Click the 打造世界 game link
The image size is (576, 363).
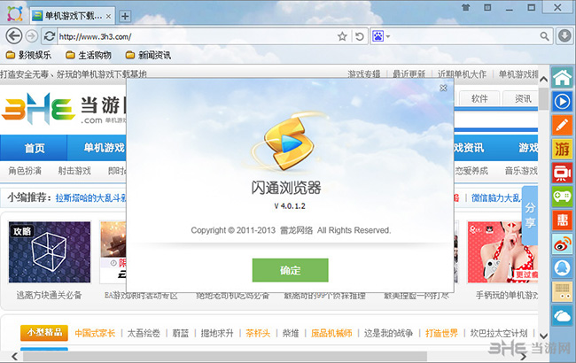[x=441, y=333]
